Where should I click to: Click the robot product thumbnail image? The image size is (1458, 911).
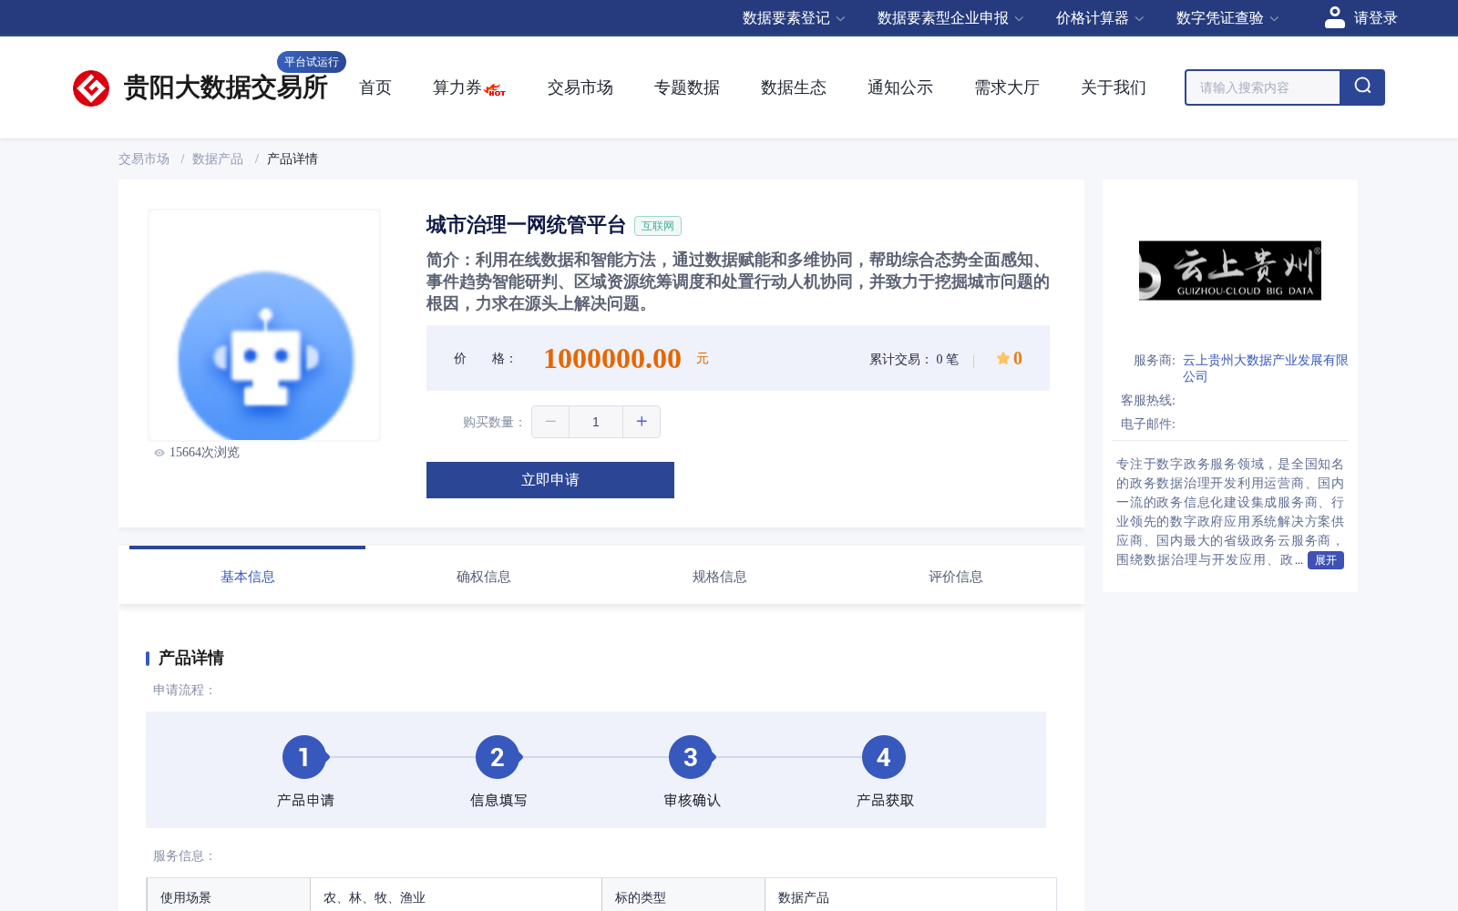(264, 325)
